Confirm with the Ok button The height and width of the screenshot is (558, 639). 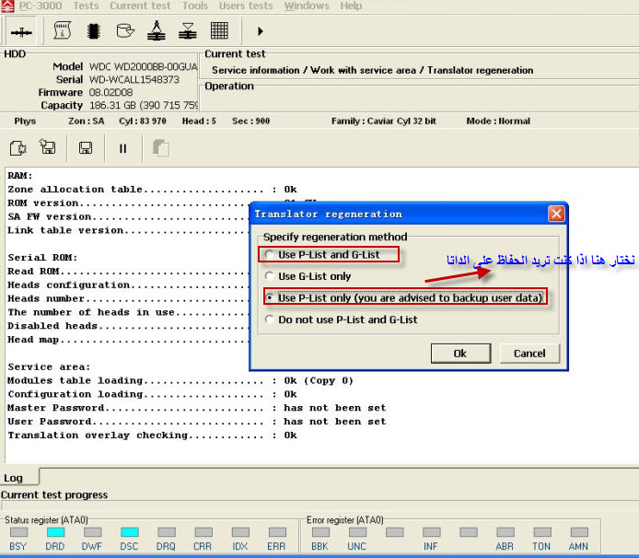point(460,354)
